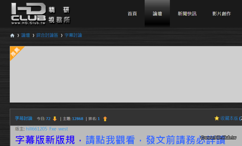Click the yellow star favorite icon
The image size is (242, 146).
tap(217, 118)
